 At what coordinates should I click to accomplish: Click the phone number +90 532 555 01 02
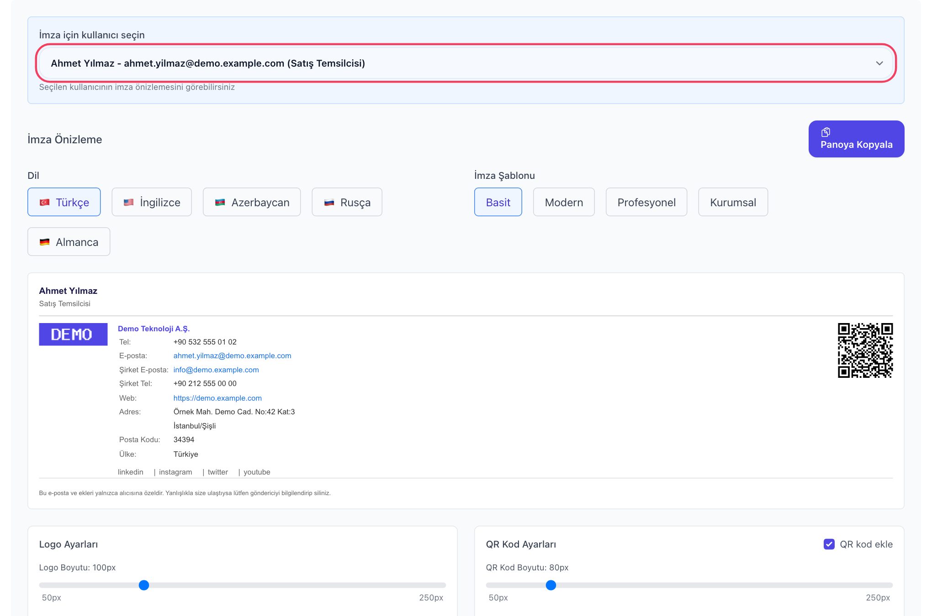tap(205, 342)
